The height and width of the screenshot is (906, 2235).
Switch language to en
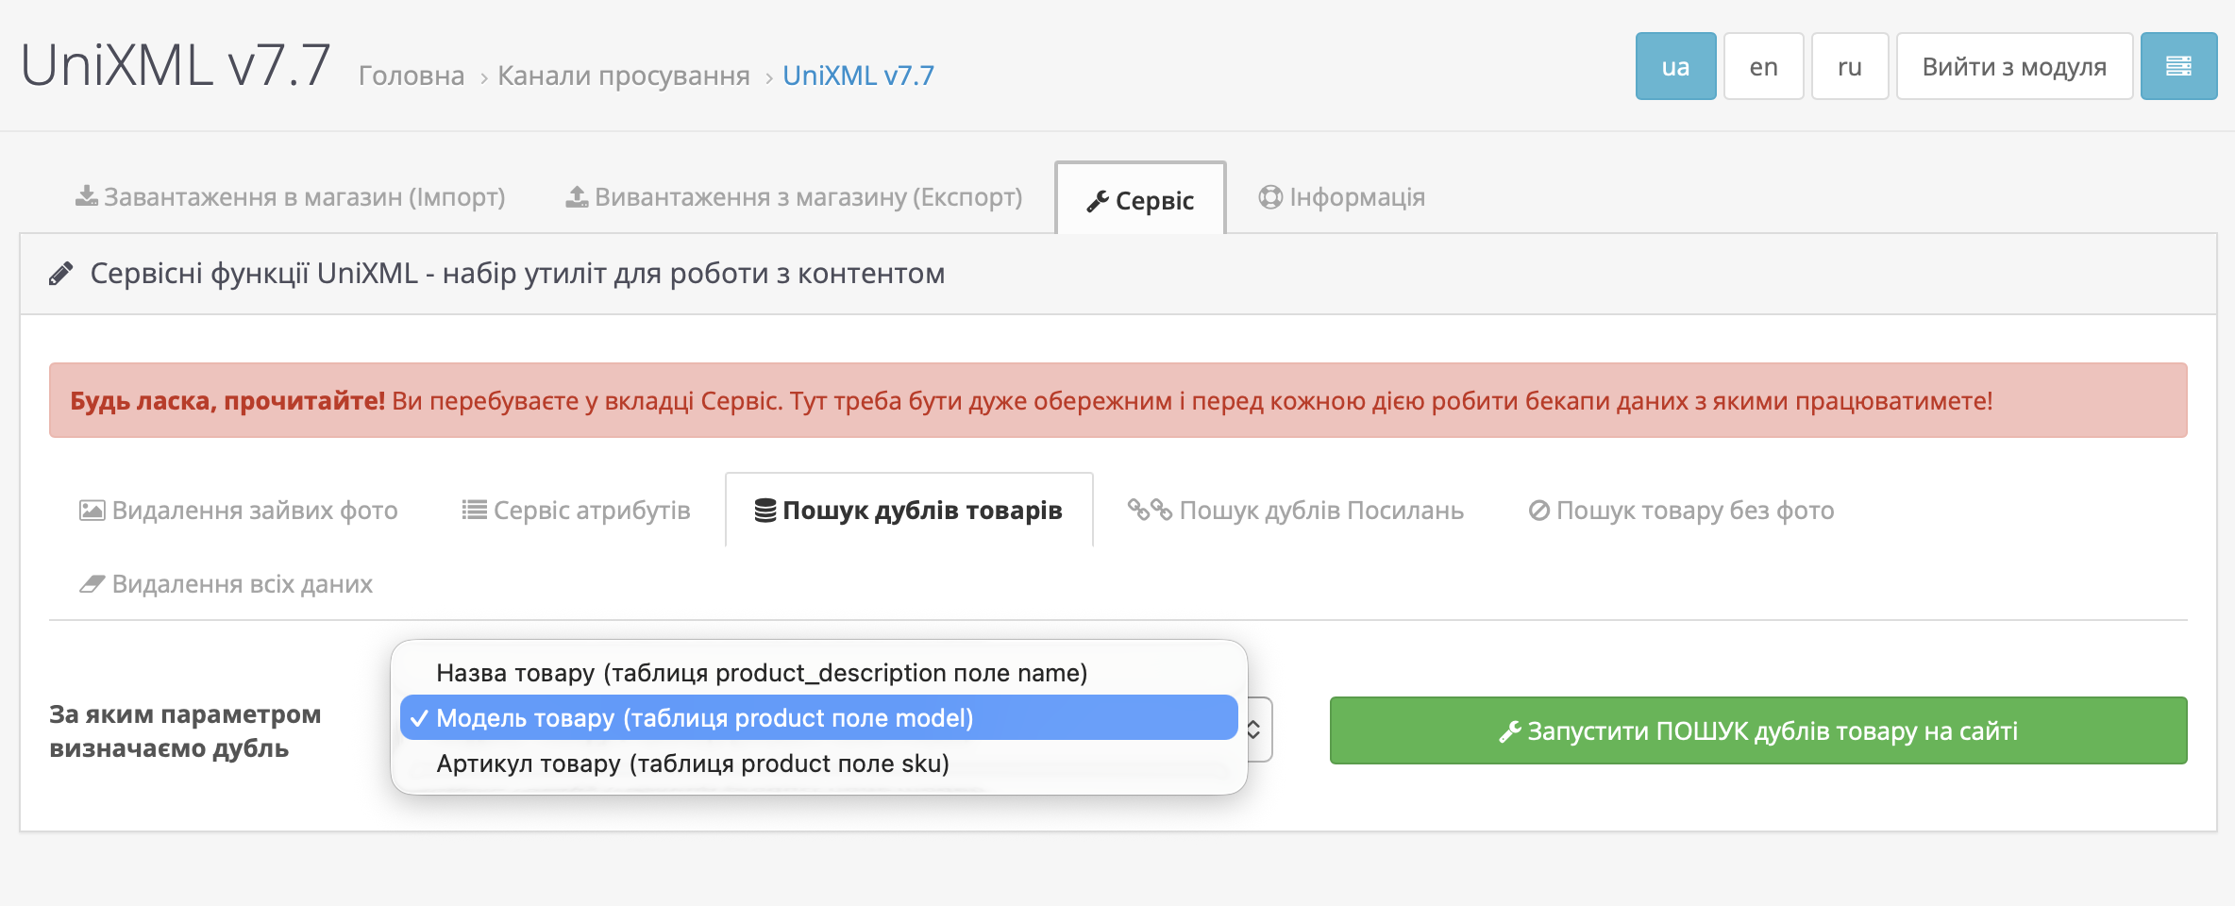point(1763,66)
